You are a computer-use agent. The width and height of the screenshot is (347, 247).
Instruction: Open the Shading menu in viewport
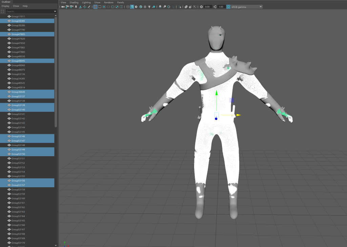click(74, 2)
